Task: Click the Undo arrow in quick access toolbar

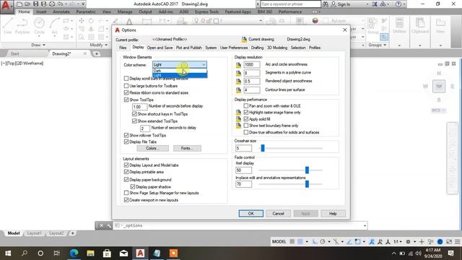Action: point(60,4)
